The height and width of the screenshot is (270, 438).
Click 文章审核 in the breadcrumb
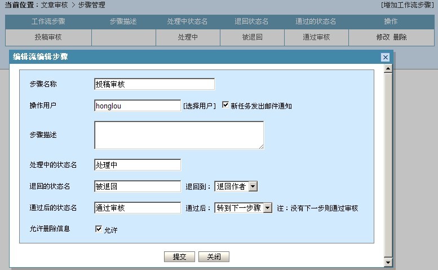(55, 5)
